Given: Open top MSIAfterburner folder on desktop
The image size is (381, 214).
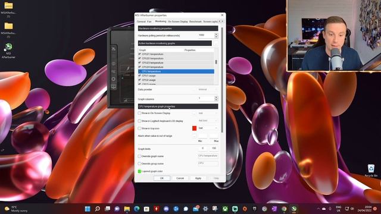Looking at the screenshot, I should (x=8, y=10).
